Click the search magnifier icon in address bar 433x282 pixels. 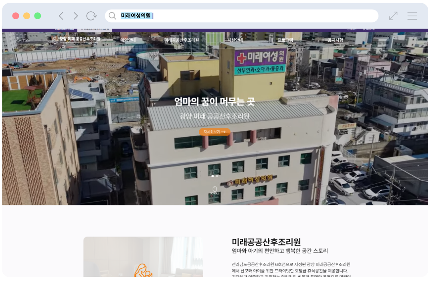coord(112,16)
